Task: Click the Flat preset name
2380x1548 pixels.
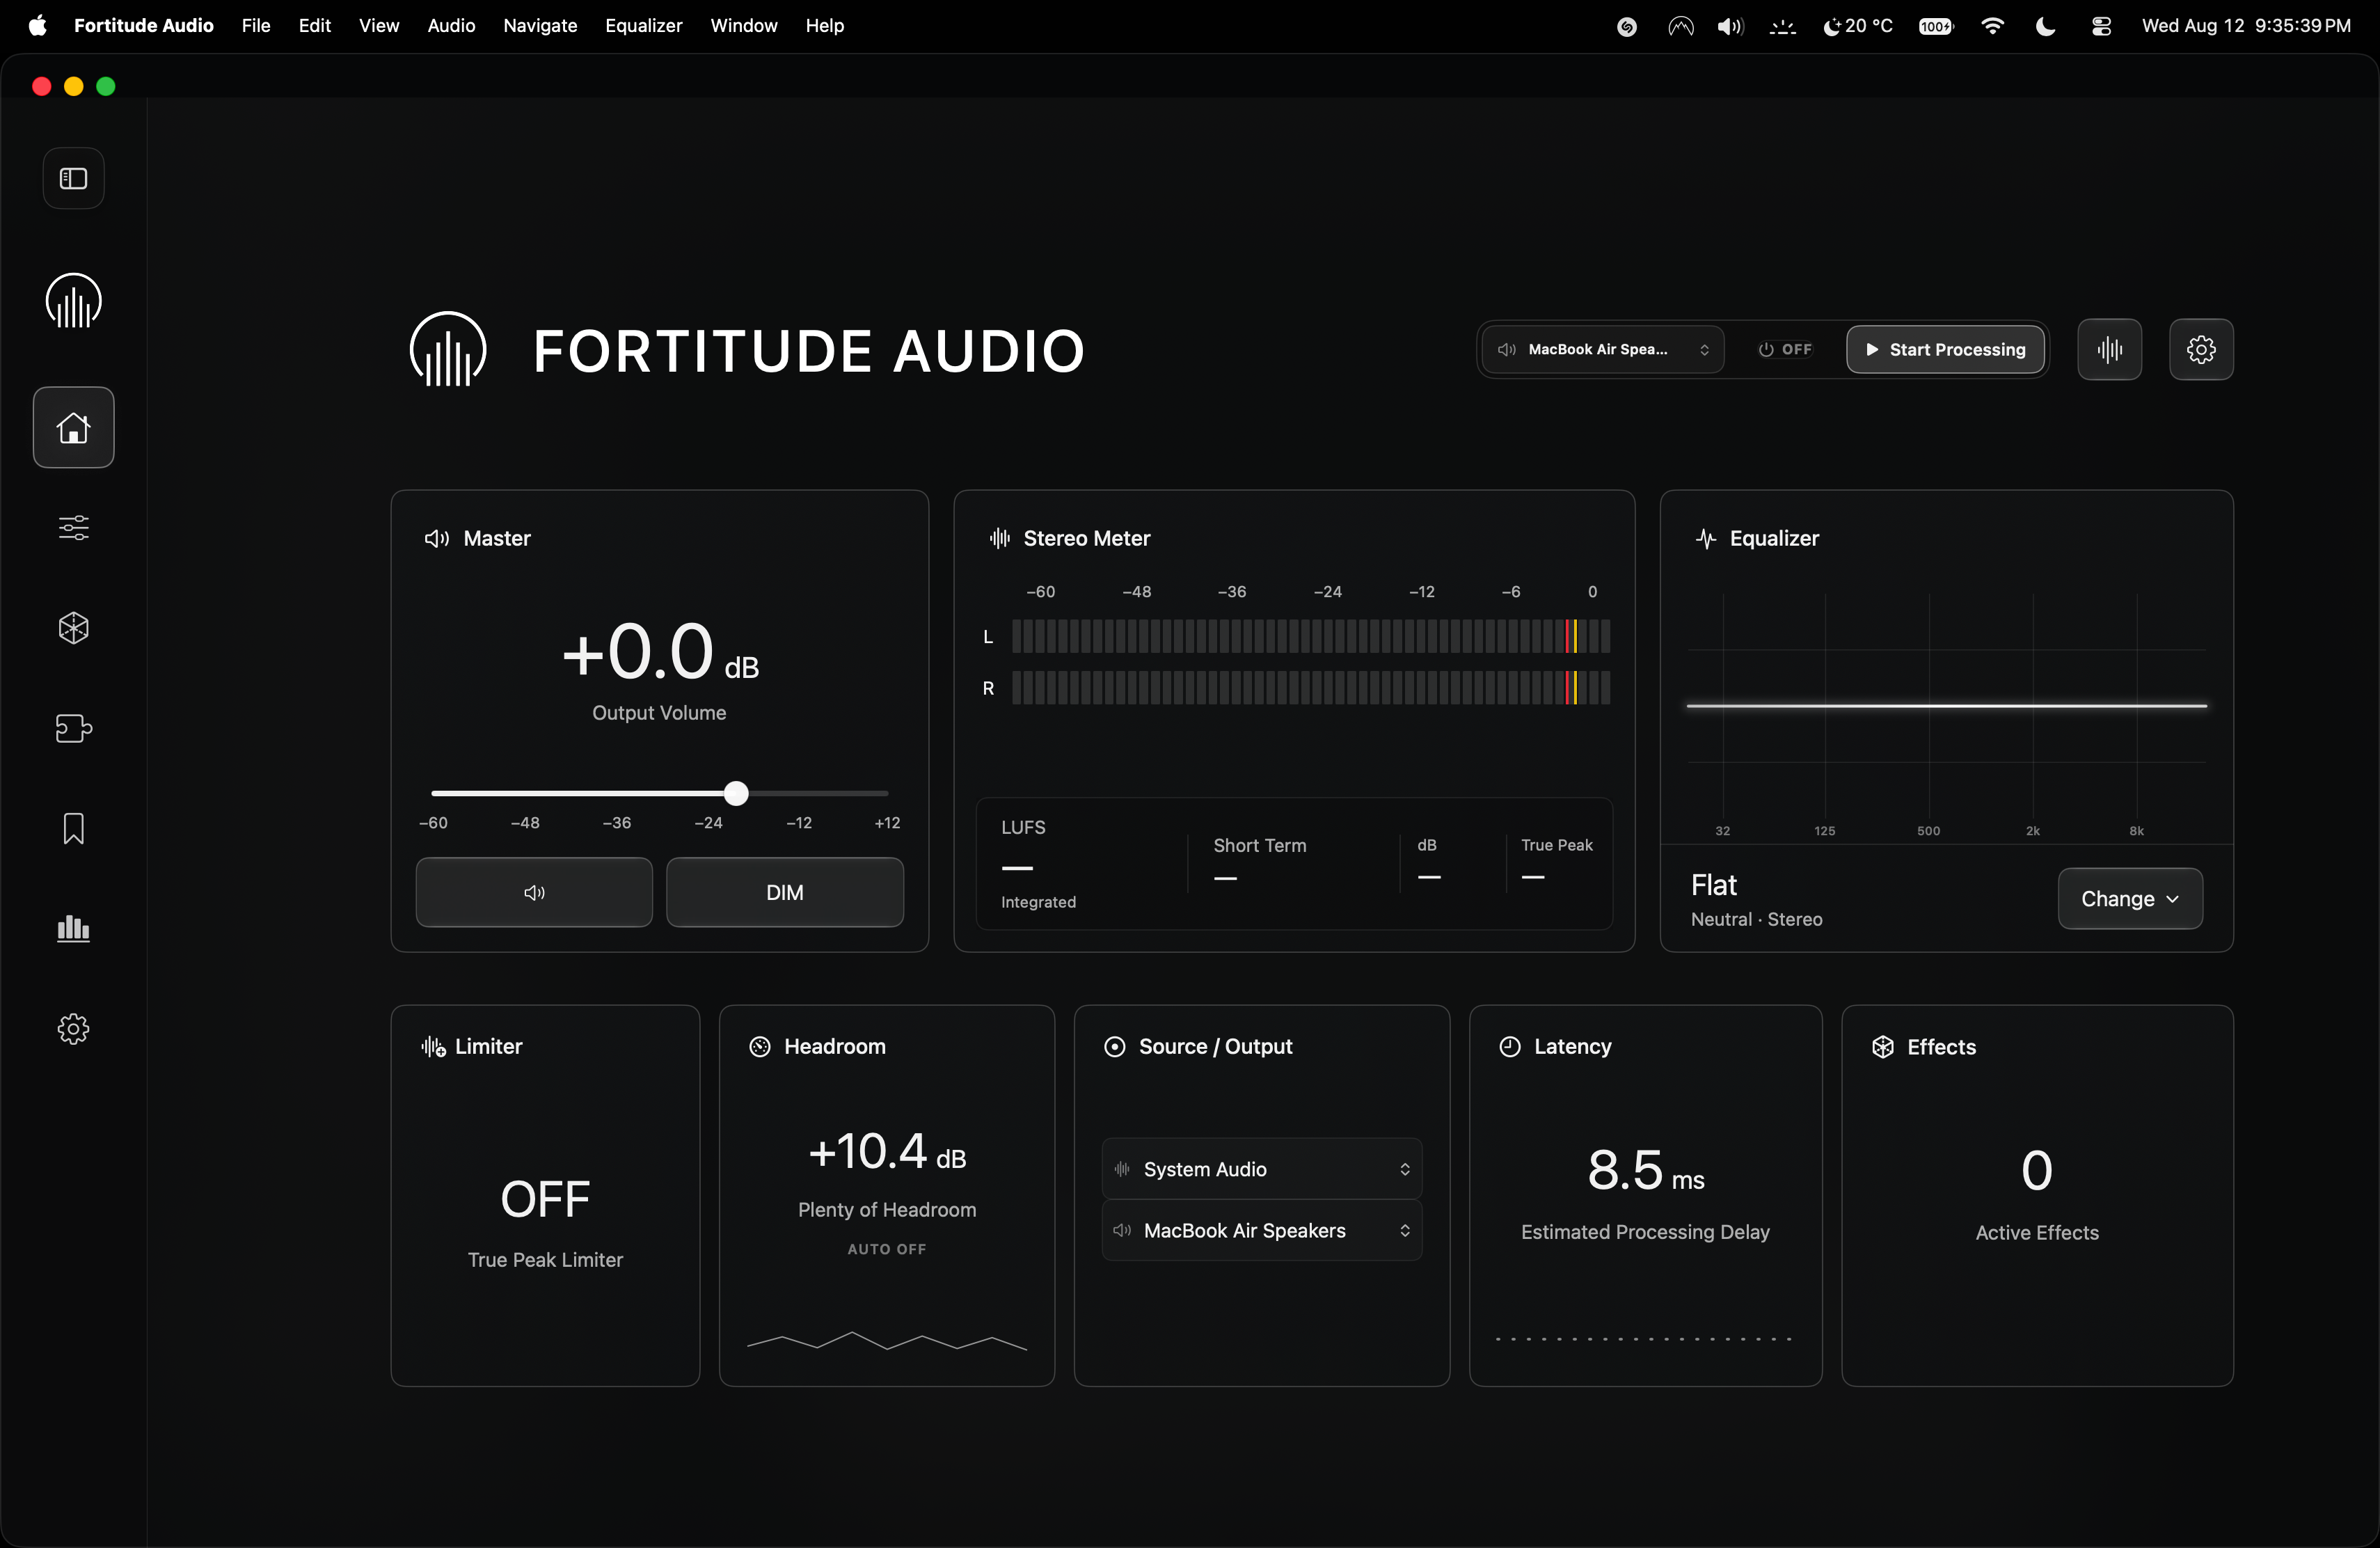Action: [1713, 884]
